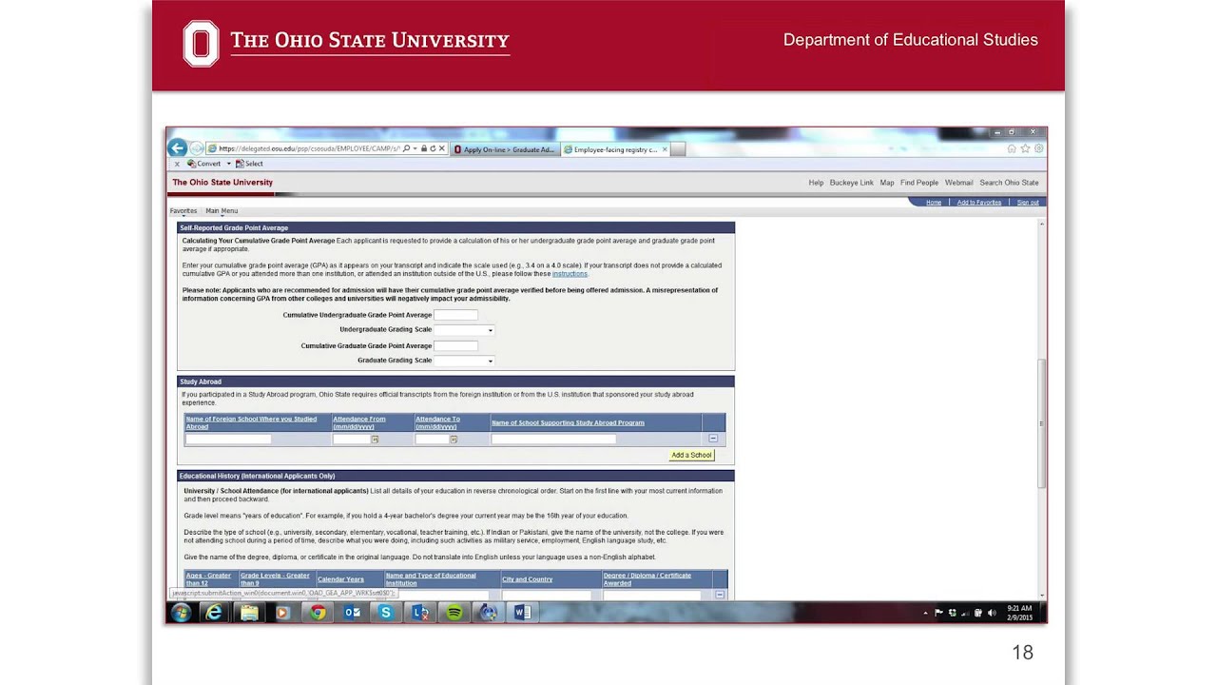Screen dimensions: 1217x685
Task: Click the Find People header link
Action: tap(919, 183)
